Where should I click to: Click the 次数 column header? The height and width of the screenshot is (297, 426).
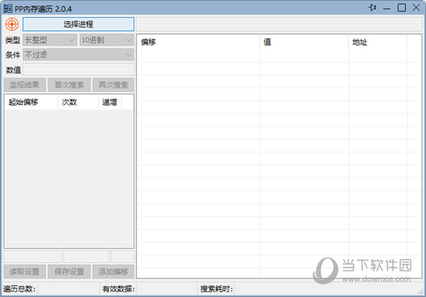click(x=78, y=102)
